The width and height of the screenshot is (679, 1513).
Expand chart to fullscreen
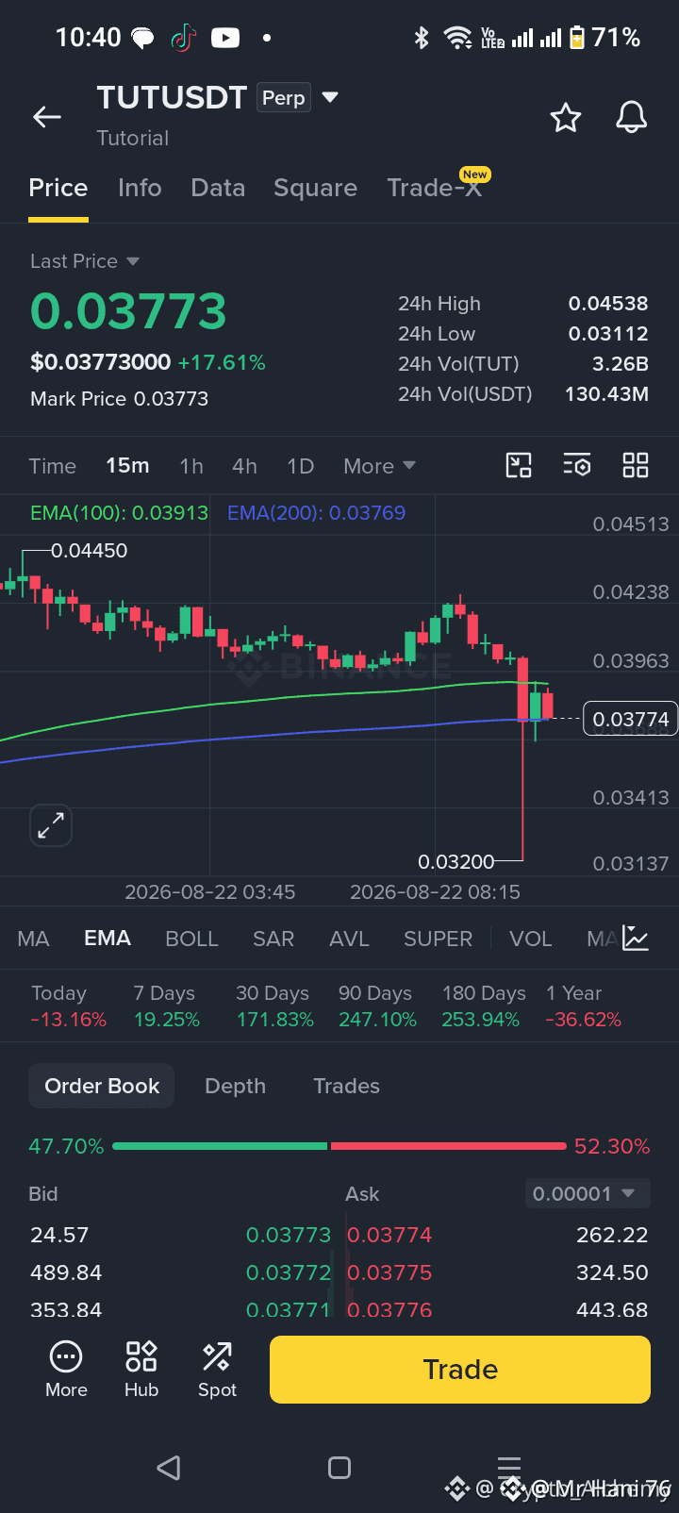51,825
